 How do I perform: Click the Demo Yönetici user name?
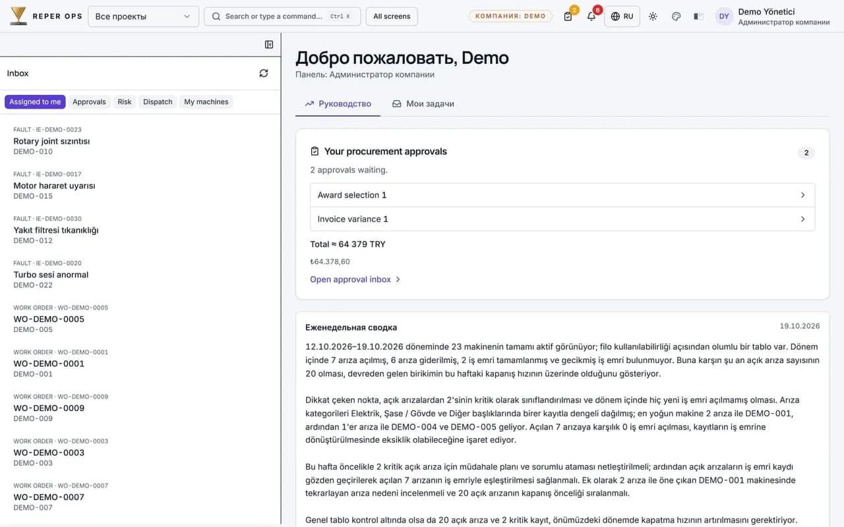tap(766, 12)
